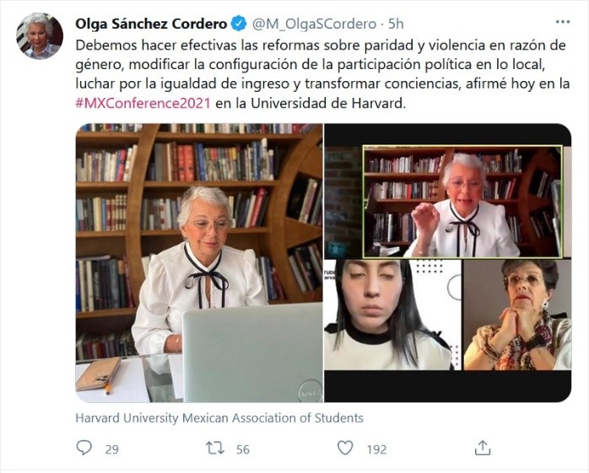Open the 5h timestamp link
The width and height of the screenshot is (589, 473).
tap(396, 24)
